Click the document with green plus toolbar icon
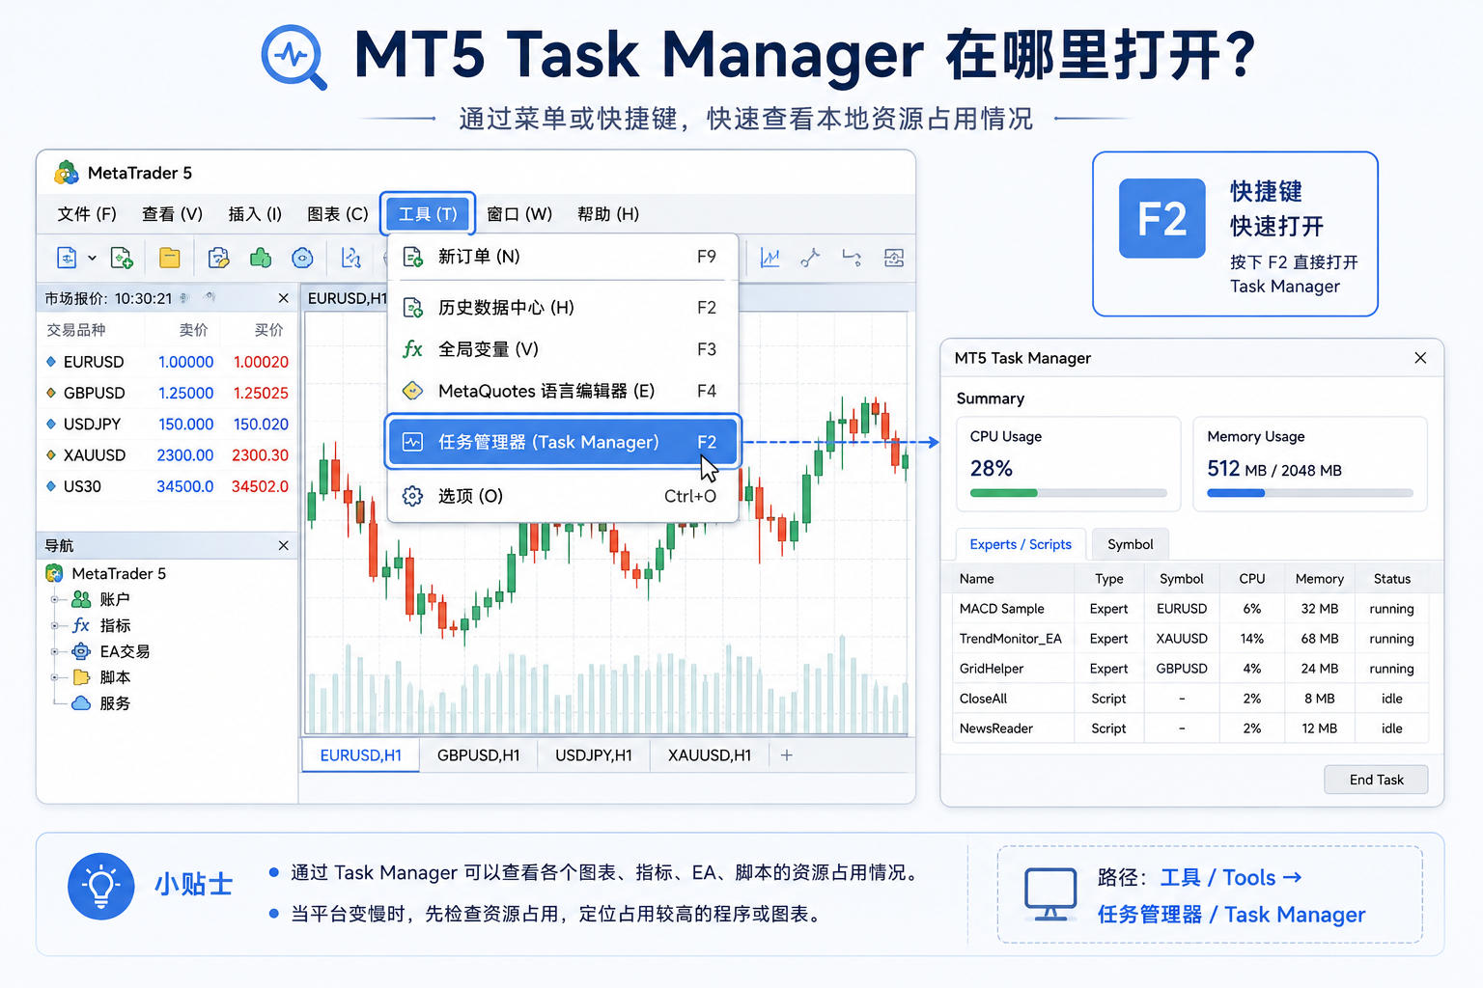This screenshot has width=1483, height=988. point(122,258)
